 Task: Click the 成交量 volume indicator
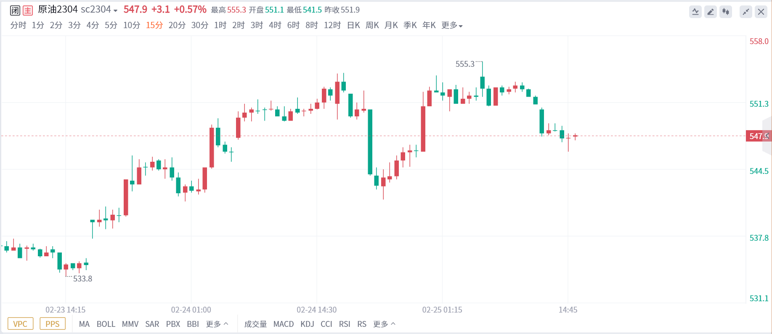[255, 324]
